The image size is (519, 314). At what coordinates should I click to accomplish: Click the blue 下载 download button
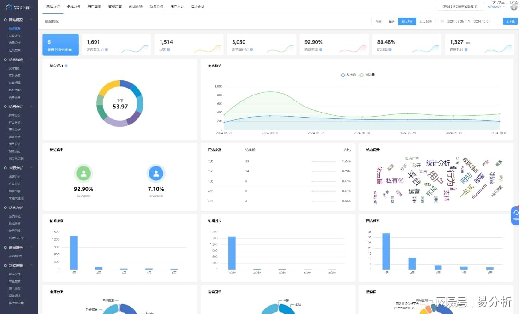pyautogui.click(x=510, y=22)
